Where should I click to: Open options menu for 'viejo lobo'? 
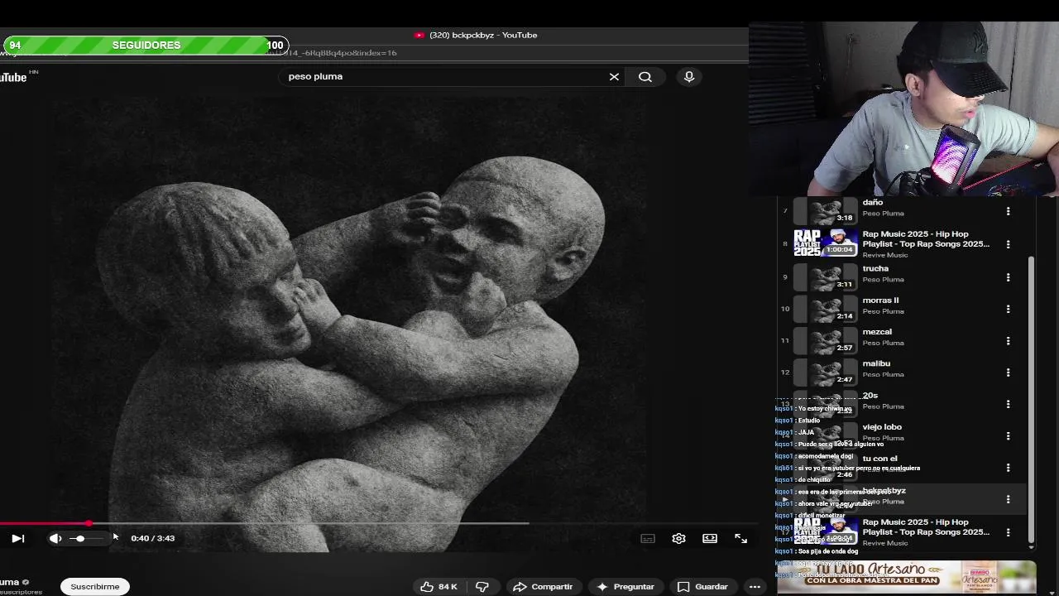click(x=1008, y=435)
